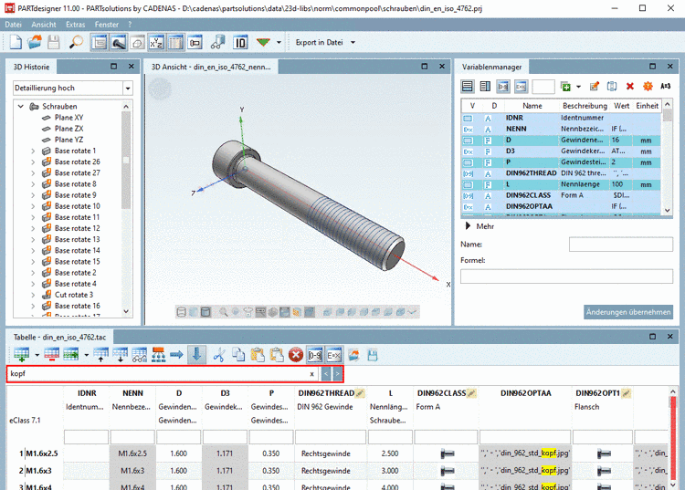The image size is (685, 490).
Task: Open dropdown arrow next to green triangle icon
Action: (x=279, y=42)
